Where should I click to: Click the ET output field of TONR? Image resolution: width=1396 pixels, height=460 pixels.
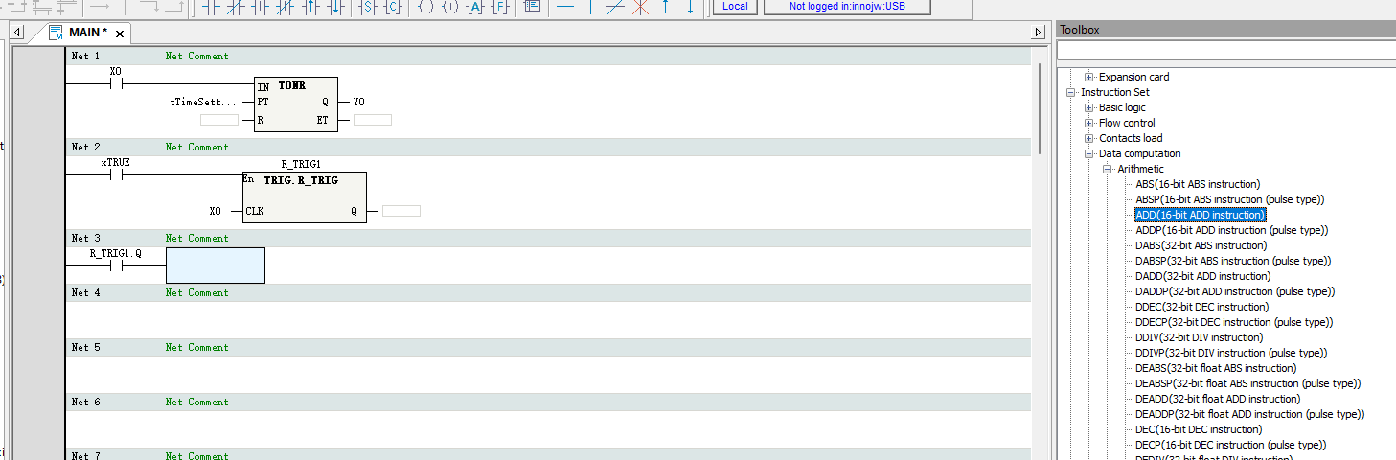(x=373, y=120)
